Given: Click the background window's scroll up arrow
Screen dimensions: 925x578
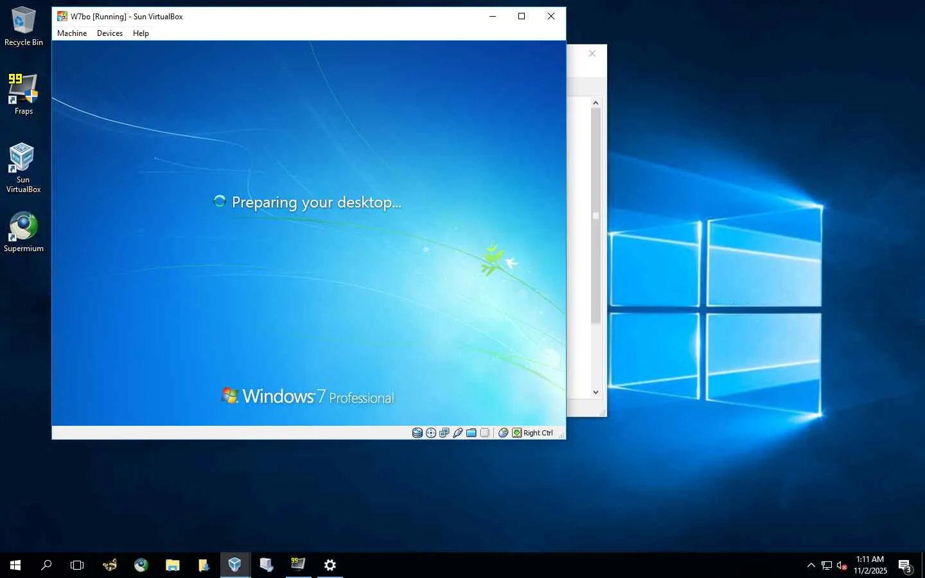Looking at the screenshot, I should [595, 103].
